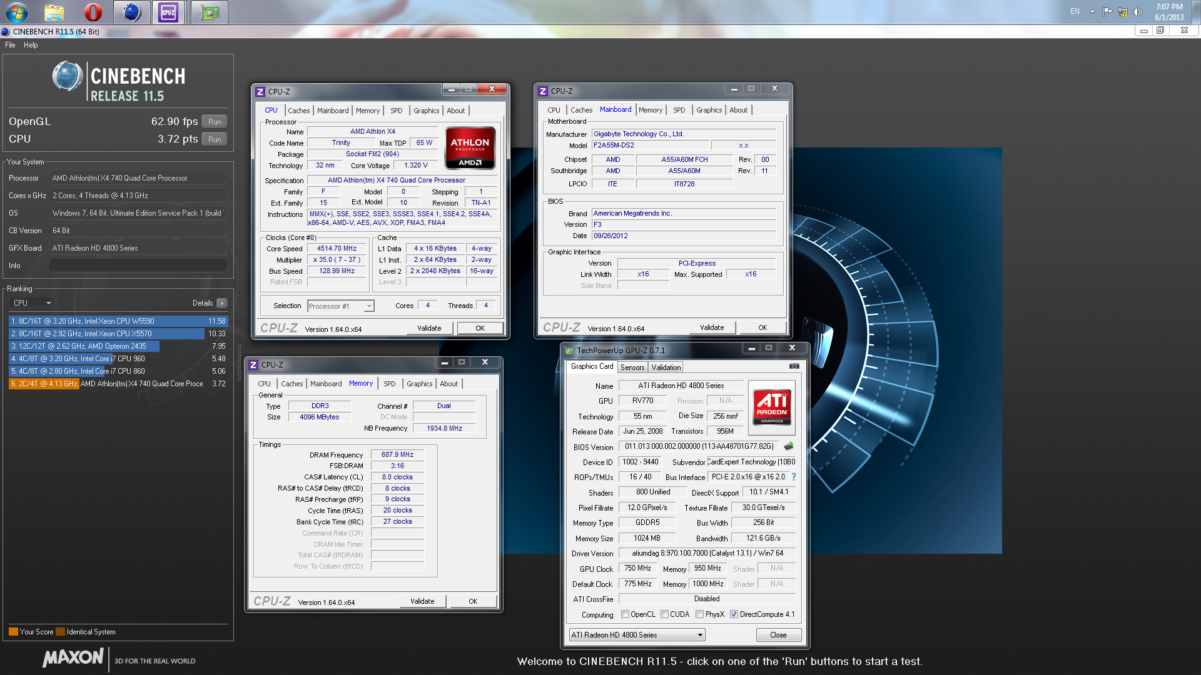
Task: Click the empty Info input field
Action: pos(138,266)
